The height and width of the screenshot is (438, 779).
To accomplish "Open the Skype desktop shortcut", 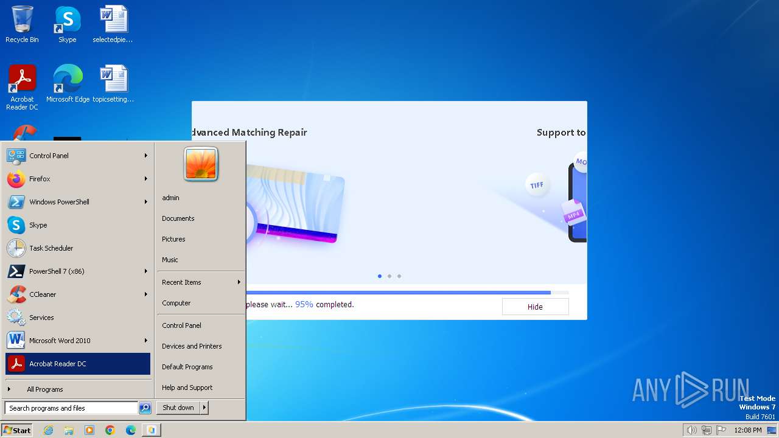I will pos(67,24).
